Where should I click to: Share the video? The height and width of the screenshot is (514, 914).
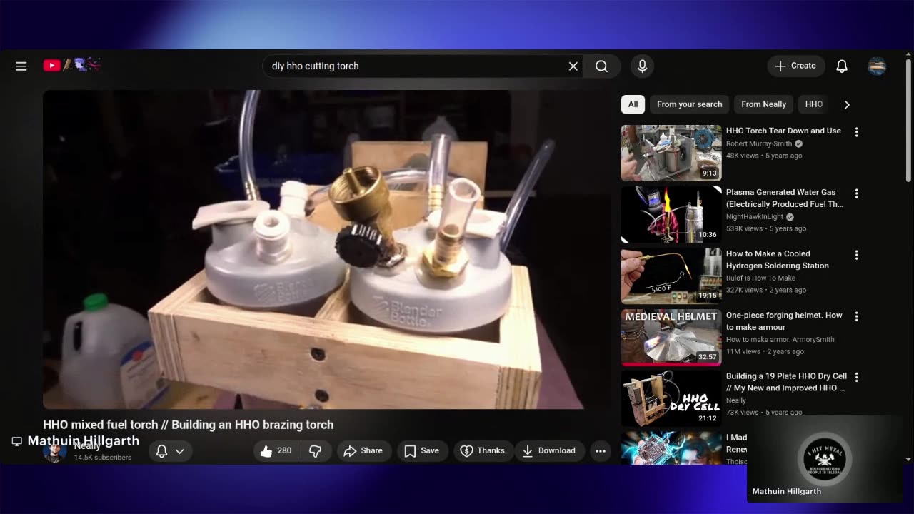363,450
